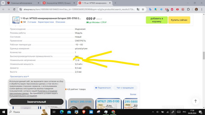Screen dimensions: 205x115
Task: Switch to the Аккумулятор Mt920 tab
Action: click(59, 3)
